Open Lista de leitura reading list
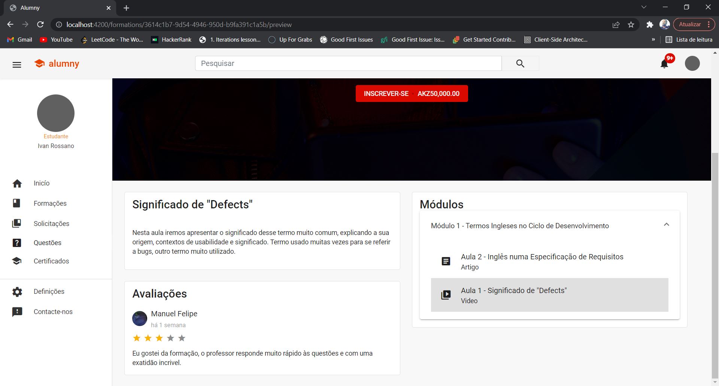This screenshot has height=386, width=719. pyautogui.click(x=689, y=39)
